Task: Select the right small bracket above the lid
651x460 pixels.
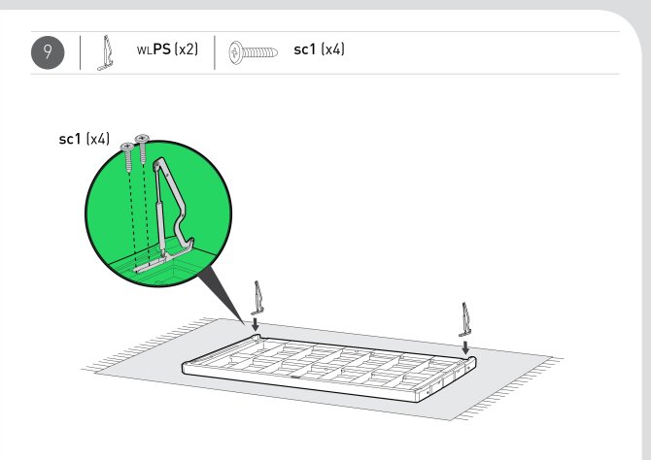Action: click(x=465, y=319)
